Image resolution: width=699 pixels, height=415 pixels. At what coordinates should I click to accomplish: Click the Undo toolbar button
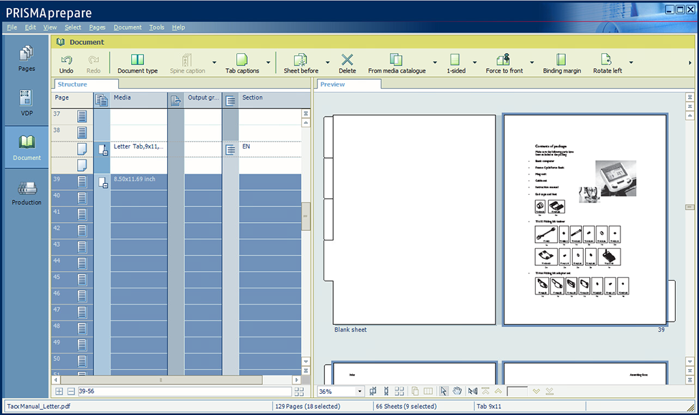66,63
